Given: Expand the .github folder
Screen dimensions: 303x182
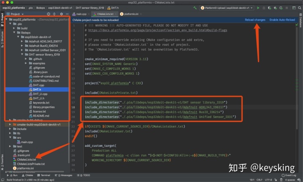Looking at the screenshot, I should click(26, 59).
